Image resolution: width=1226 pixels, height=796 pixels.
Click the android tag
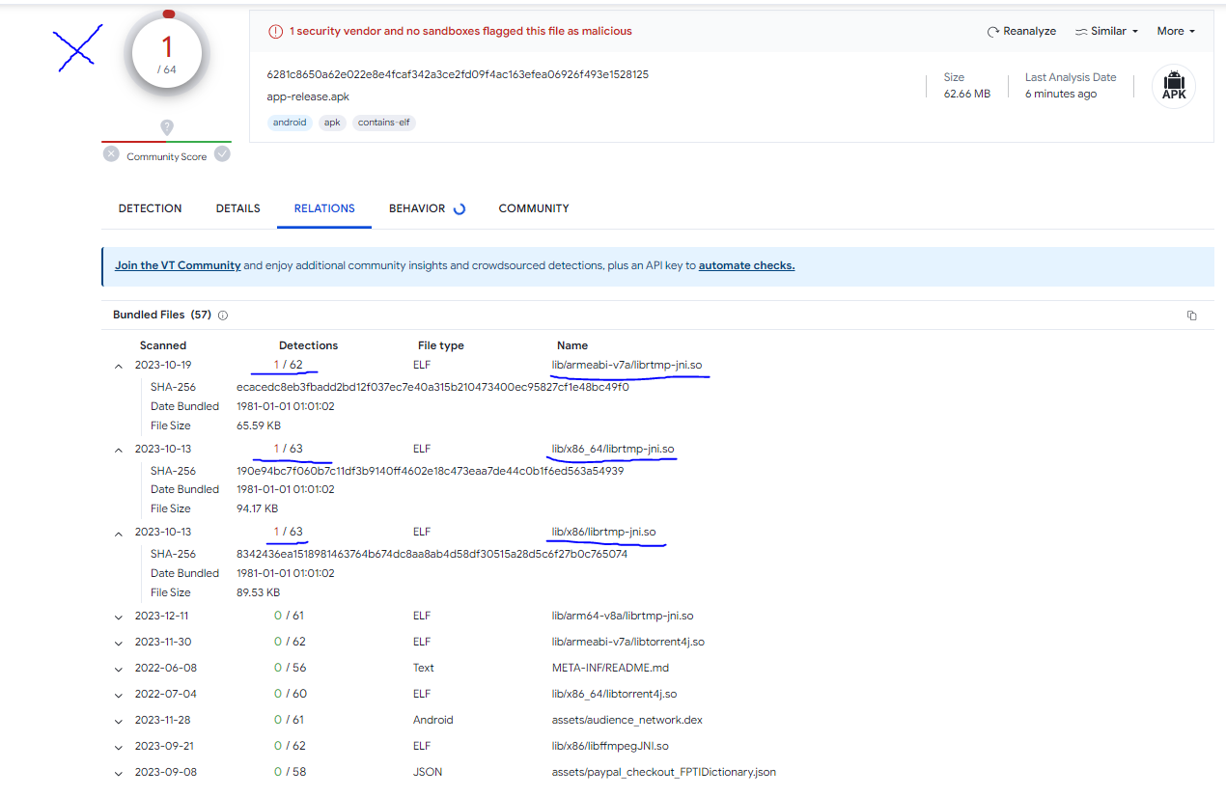point(290,123)
